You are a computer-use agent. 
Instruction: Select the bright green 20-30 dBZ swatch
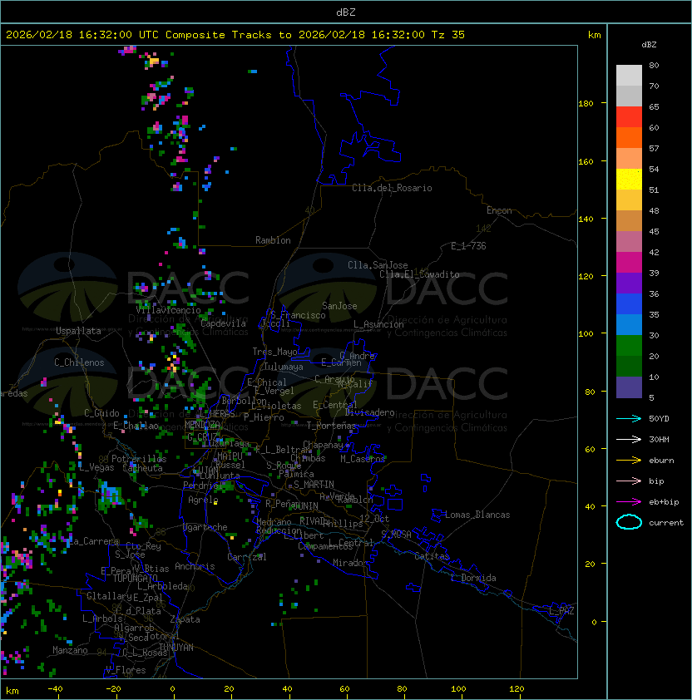[x=629, y=346]
